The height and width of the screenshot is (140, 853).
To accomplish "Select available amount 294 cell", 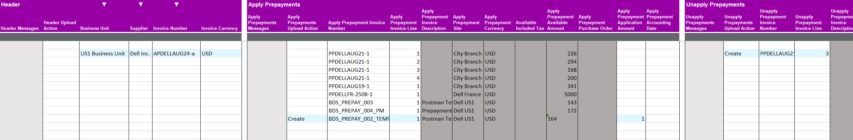I will (x=562, y=62).
